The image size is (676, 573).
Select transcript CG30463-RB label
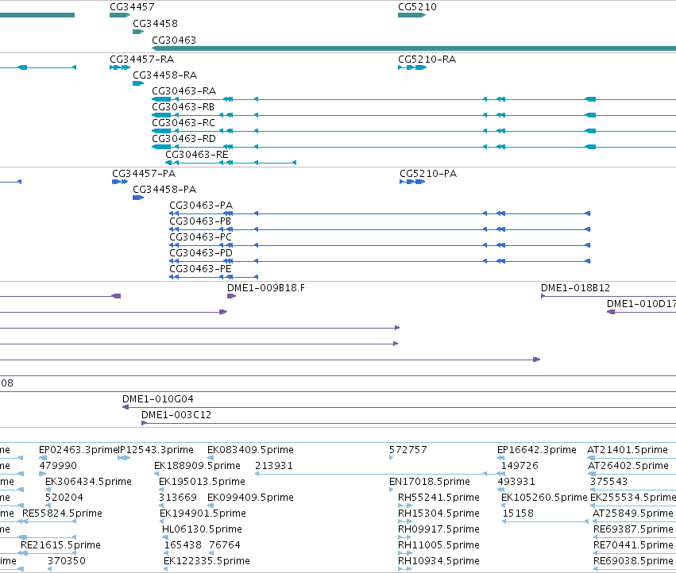183,107
